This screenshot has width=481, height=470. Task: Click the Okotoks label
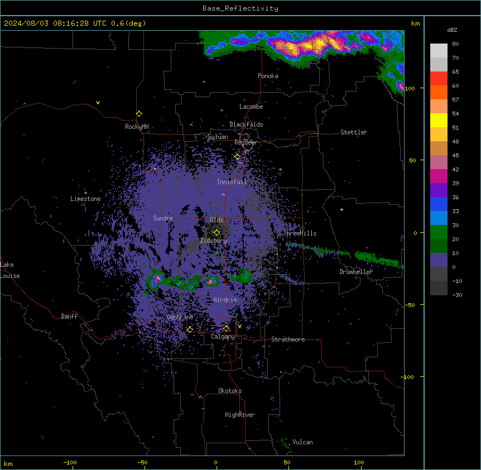pos(230,391)
